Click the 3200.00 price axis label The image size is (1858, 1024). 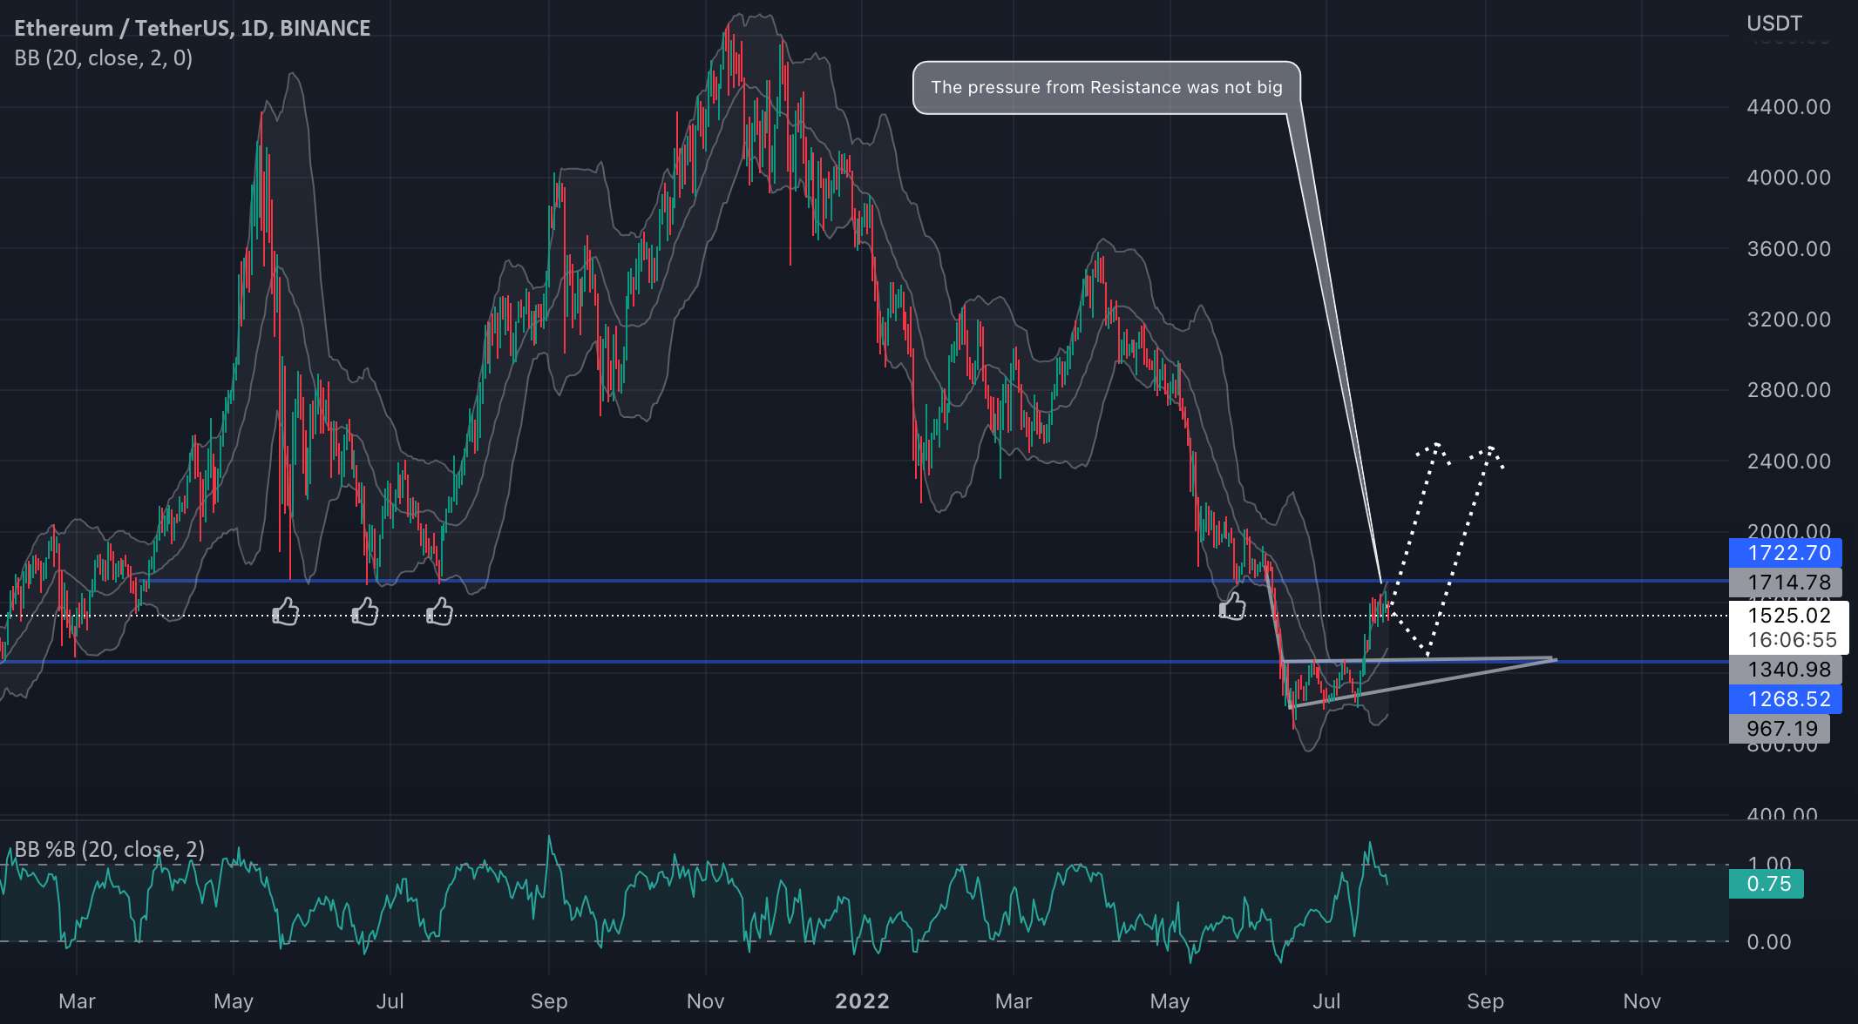pyautogui.click(x=1788, y=320)
